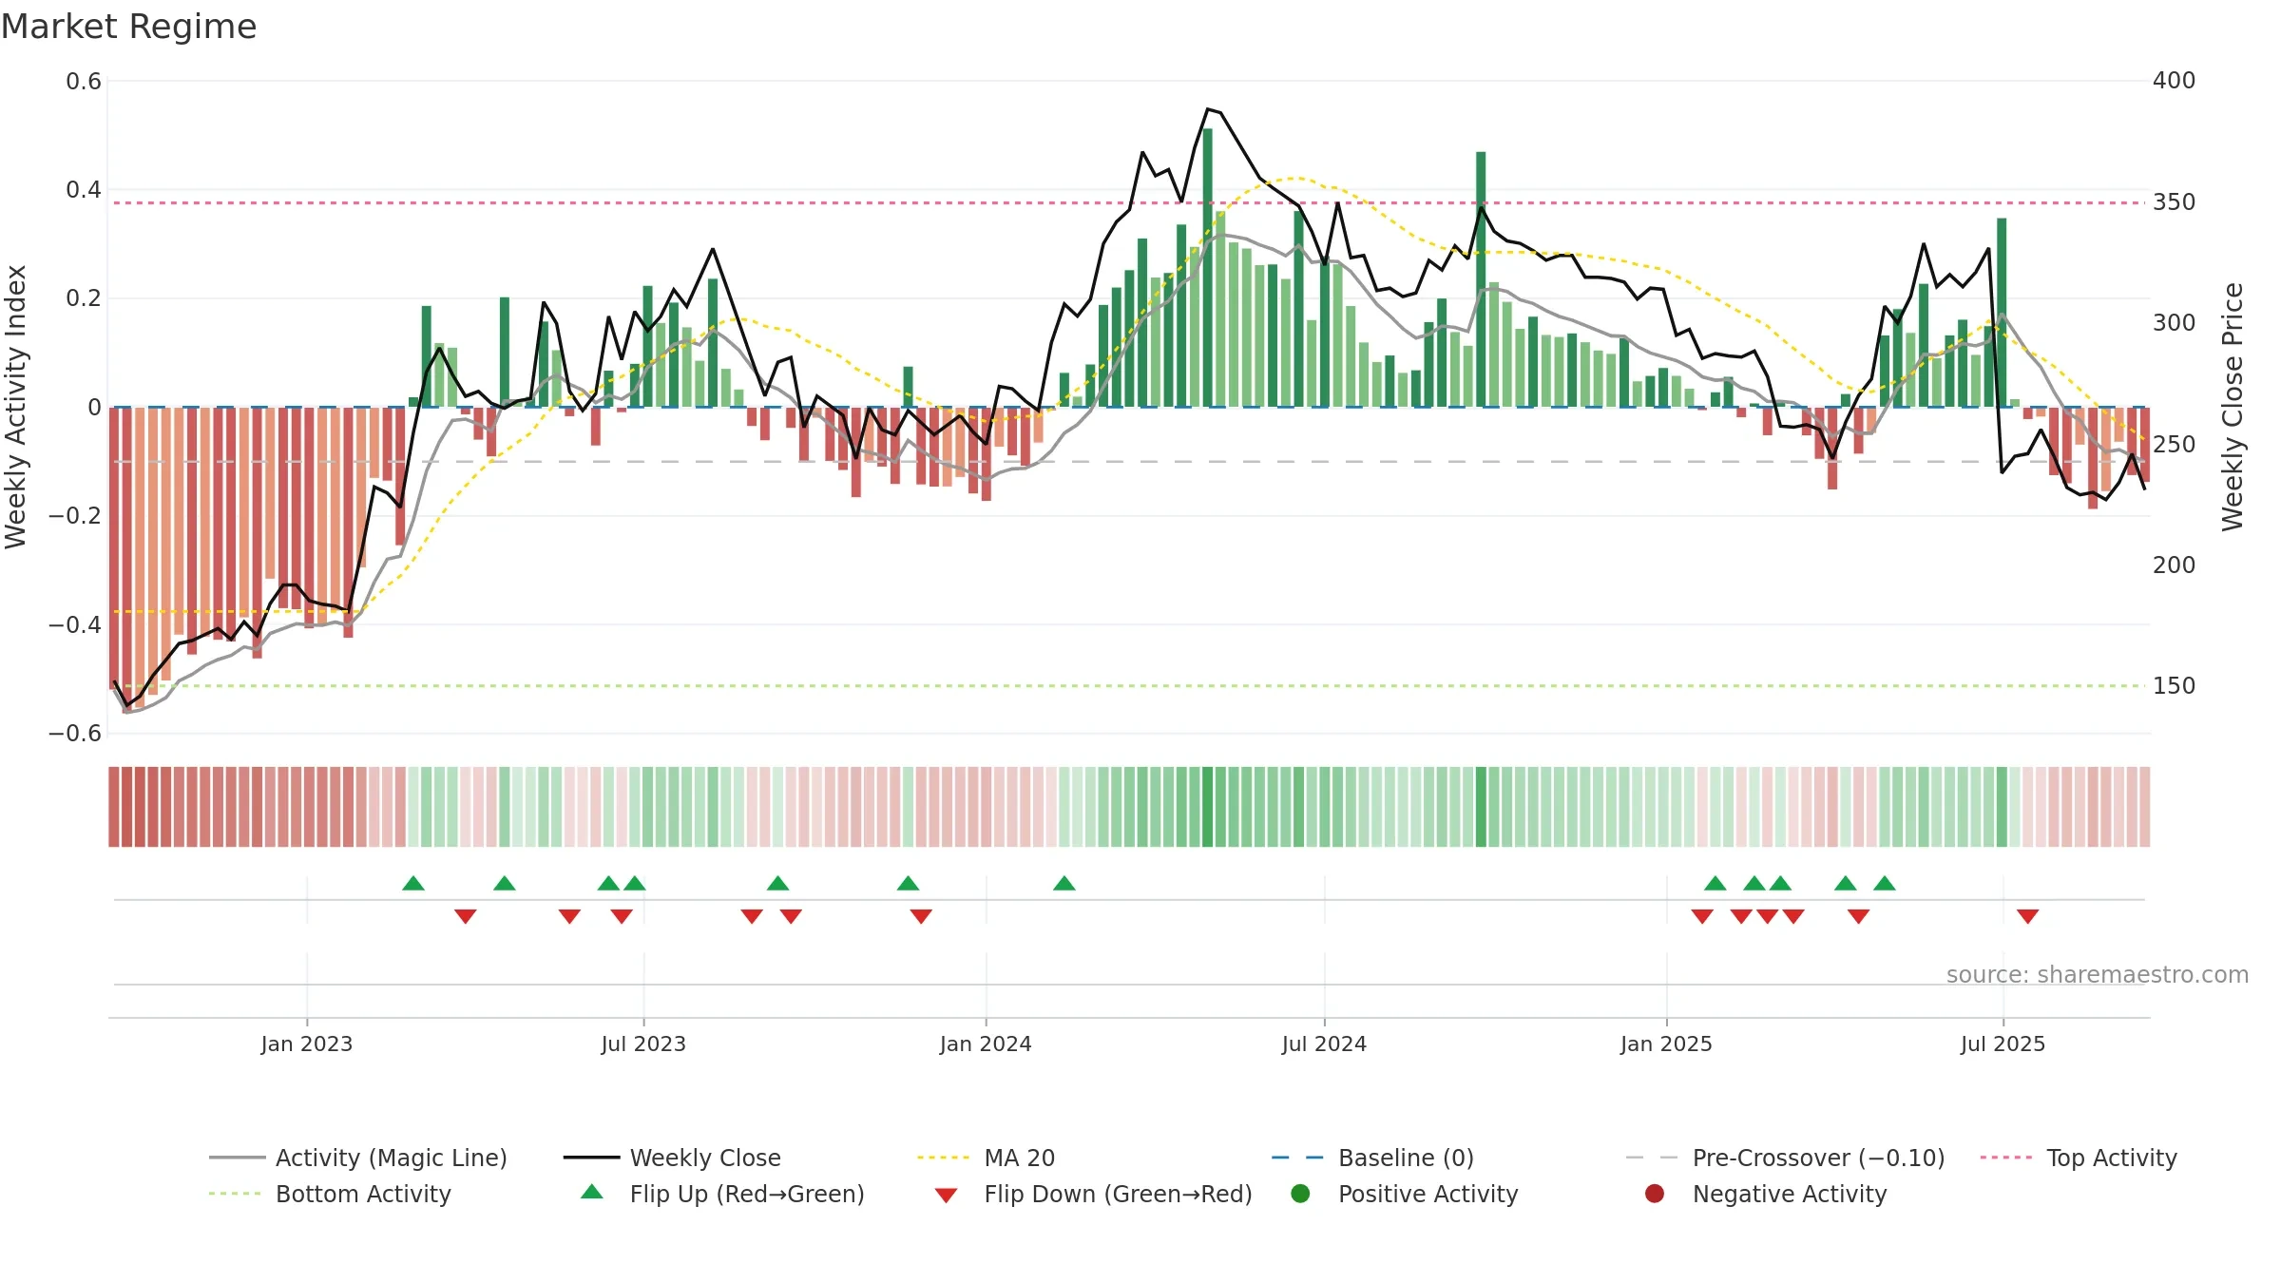Click the last red flip-down marker after Jul 2025
The image size is (2281, 1283).
coord(2027,916)
